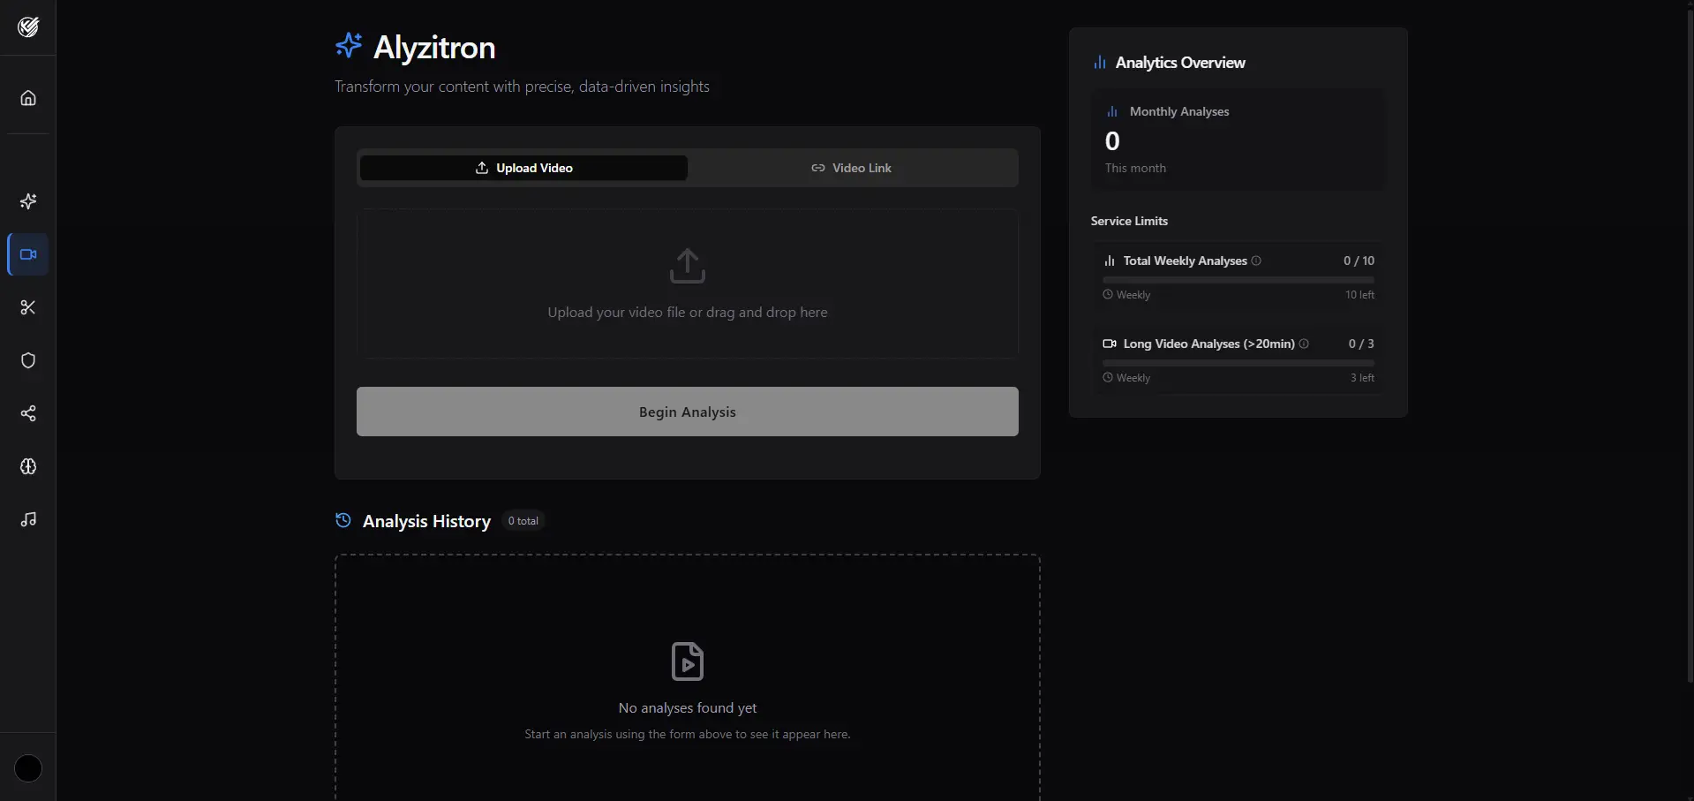The image size is (1694, 801).
Task: Click the Total Weekly Analyses progress bar
Action: tap(1238, 280)
